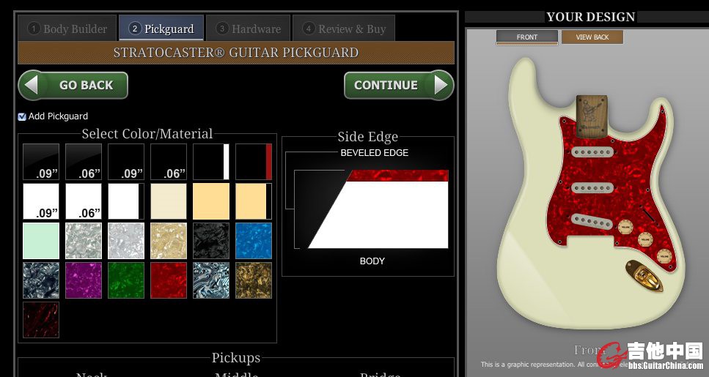Screen dimensions: 709x377
Task: Uncheck the Add Pickguard checkbox
Action: pos(22,116)
